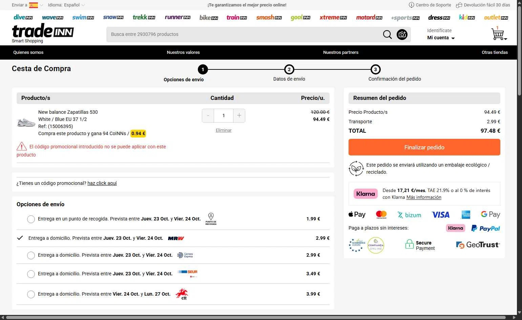Open the swimINN store logo
Screen dimensions: 522x320
83,17
